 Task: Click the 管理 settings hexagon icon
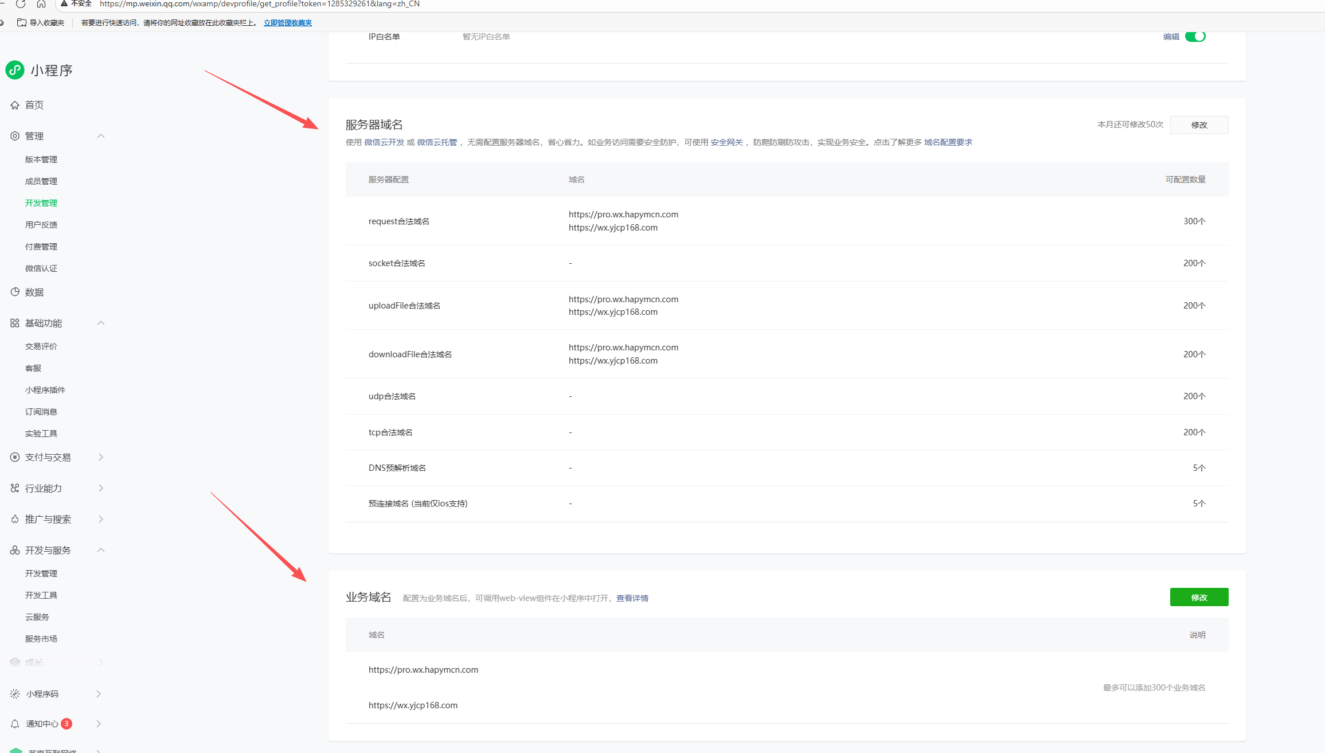(x=15, y=136)
